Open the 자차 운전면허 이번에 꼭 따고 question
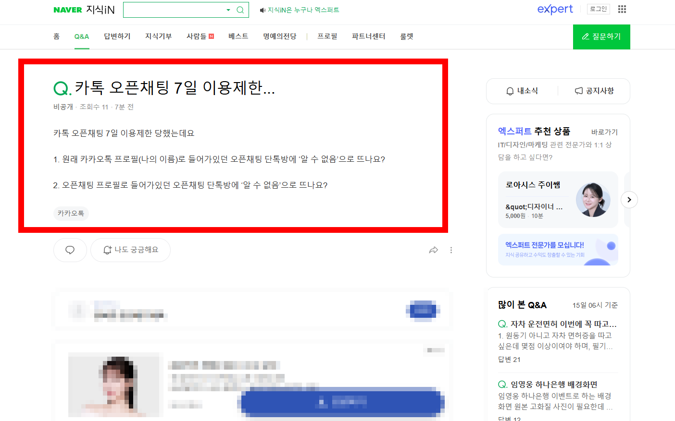 coord(563,324)
